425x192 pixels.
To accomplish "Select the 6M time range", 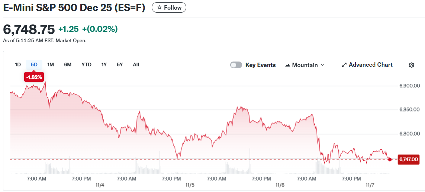I will point(68,65).
